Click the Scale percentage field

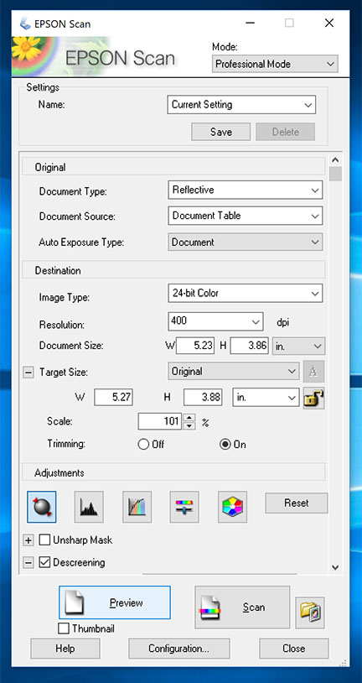point(160,421)
